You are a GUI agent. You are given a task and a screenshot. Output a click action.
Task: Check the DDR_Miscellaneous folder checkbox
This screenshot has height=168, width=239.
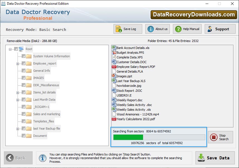tap(23, 85)
